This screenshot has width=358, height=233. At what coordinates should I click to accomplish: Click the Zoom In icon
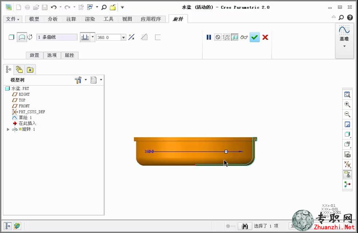click(x=347, y=104)
